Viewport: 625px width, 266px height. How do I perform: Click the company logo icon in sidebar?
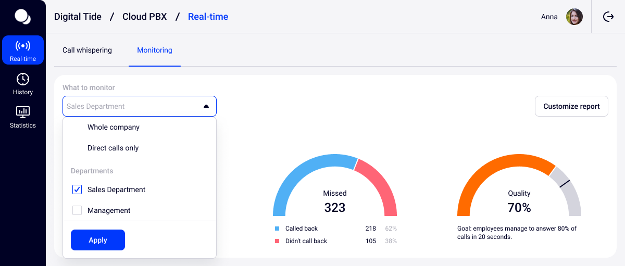tap(22, 17)
